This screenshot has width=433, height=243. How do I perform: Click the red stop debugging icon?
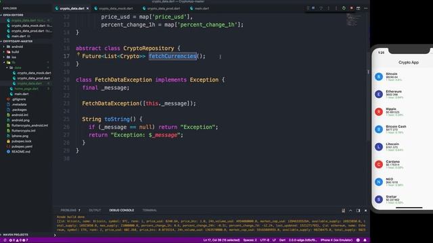click(351, 8)
